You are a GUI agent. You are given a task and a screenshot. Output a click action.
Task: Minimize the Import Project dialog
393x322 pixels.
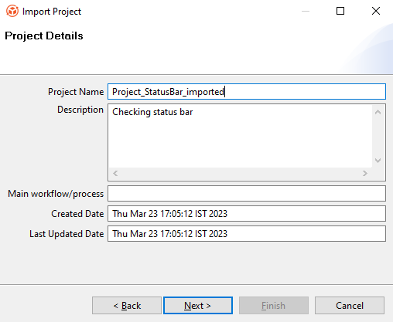pyautogui.click(x=306, y=11)
